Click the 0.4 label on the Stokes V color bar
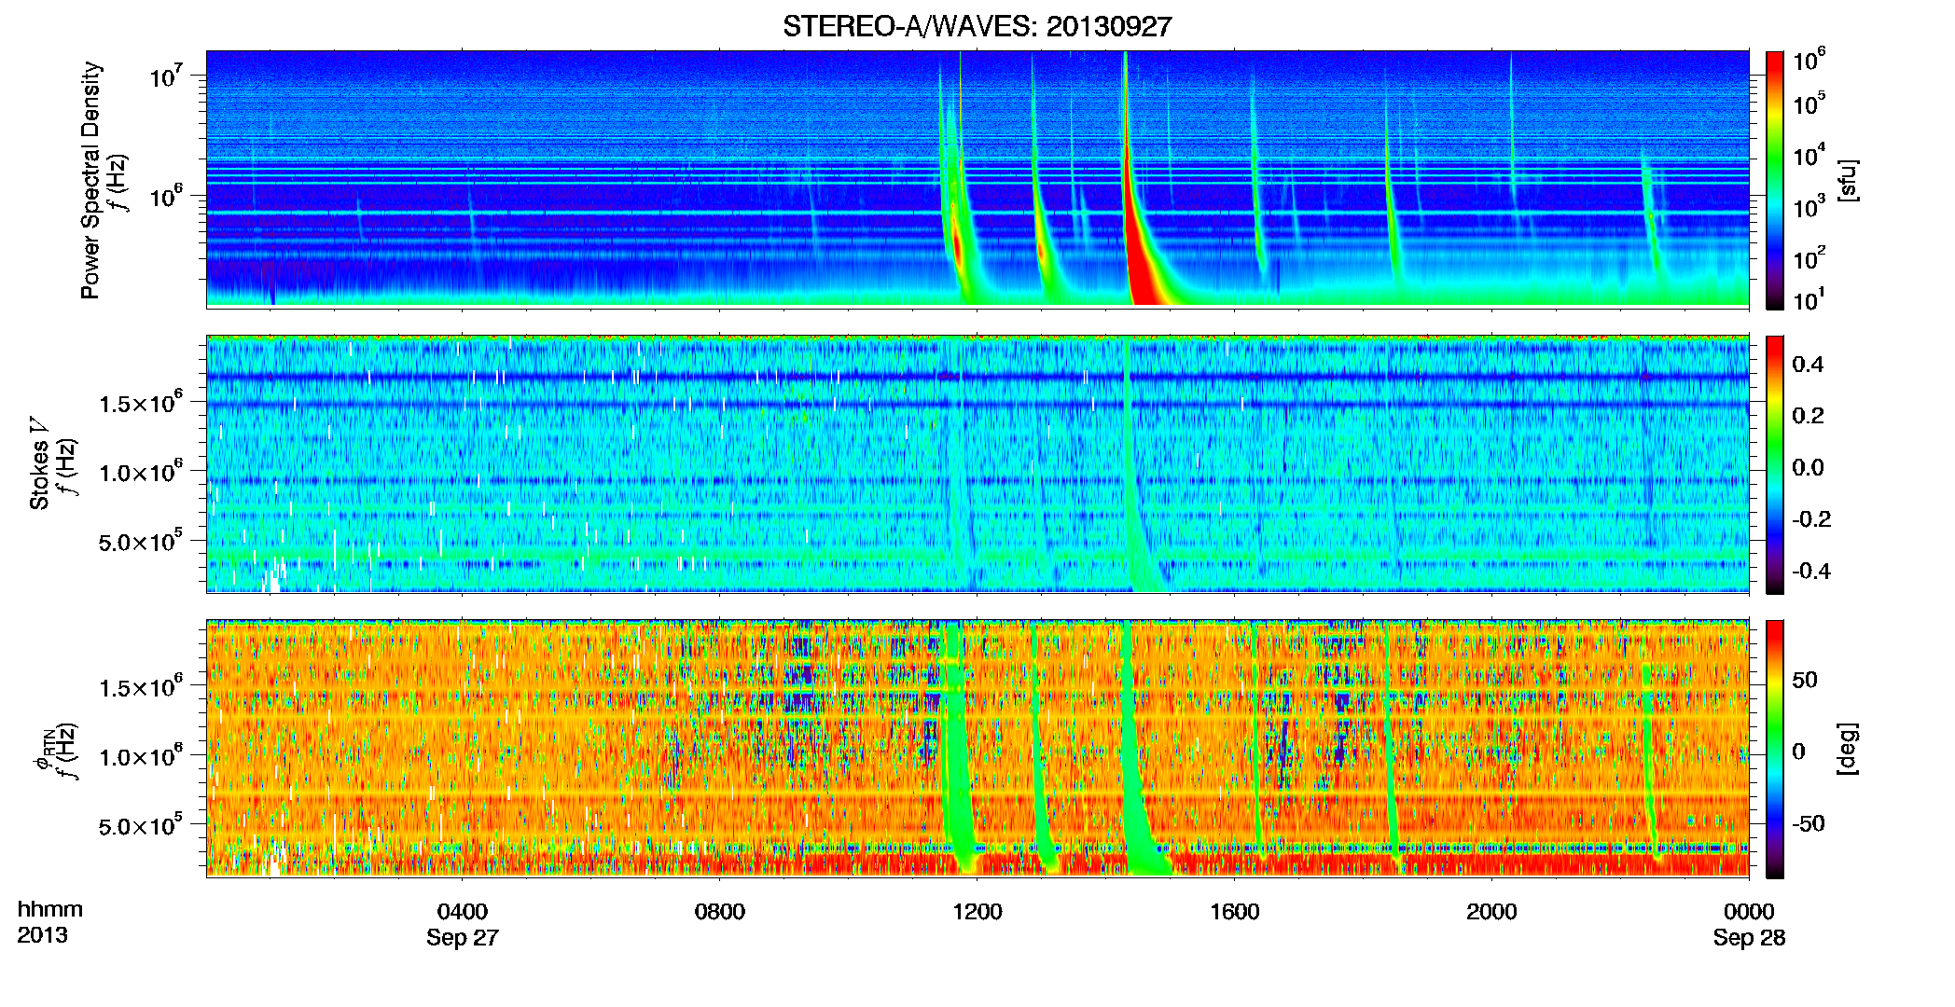 tap(1808, 364)
